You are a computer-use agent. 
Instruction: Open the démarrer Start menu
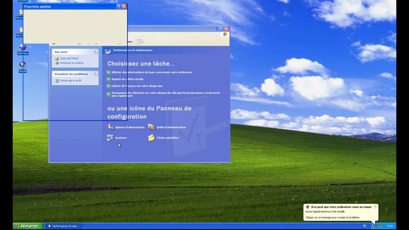(27, 226)
